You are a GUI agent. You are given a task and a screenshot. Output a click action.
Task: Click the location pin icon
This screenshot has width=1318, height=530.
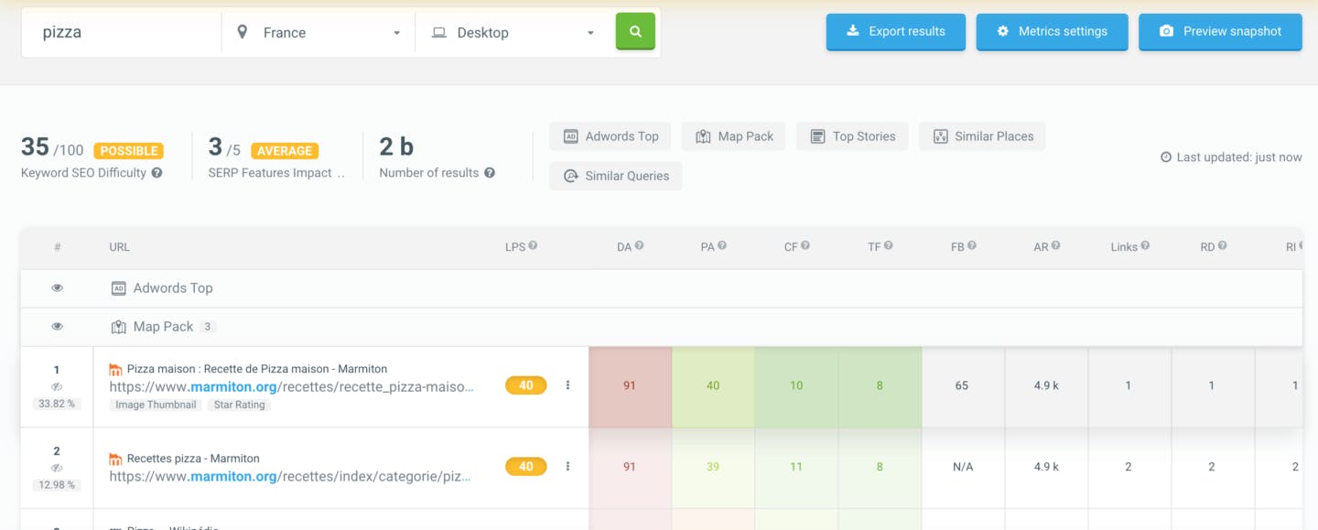[243, 32]
